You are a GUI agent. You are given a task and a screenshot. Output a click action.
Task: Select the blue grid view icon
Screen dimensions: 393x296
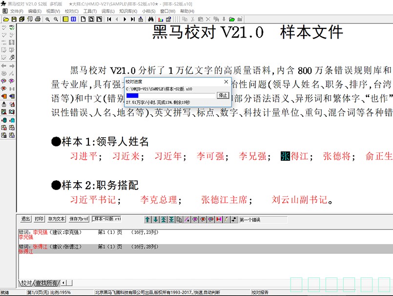pos(73,20)
